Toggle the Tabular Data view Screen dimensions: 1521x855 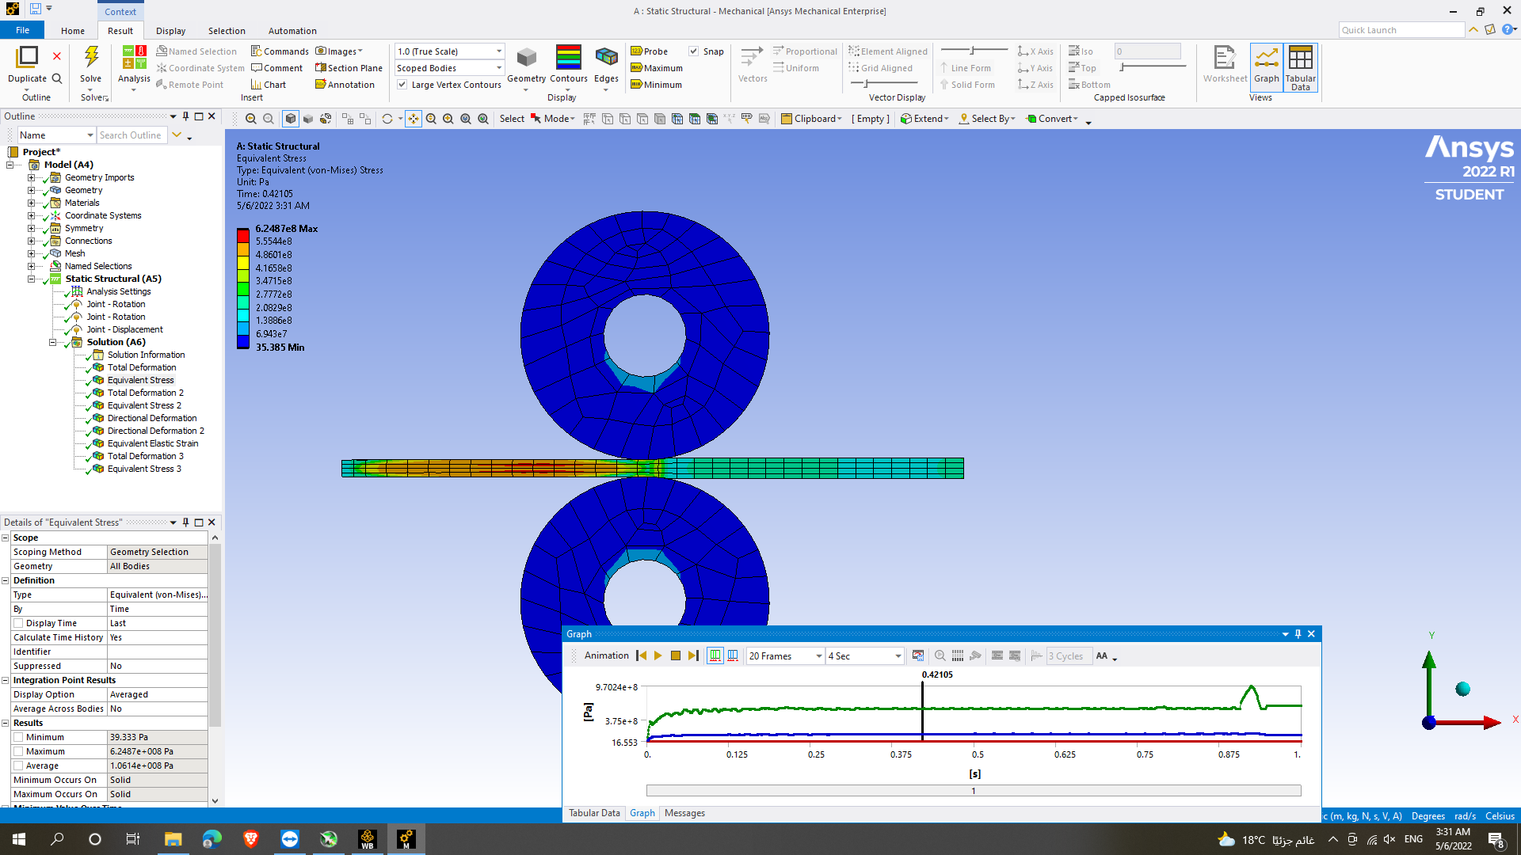point(1301,67)
